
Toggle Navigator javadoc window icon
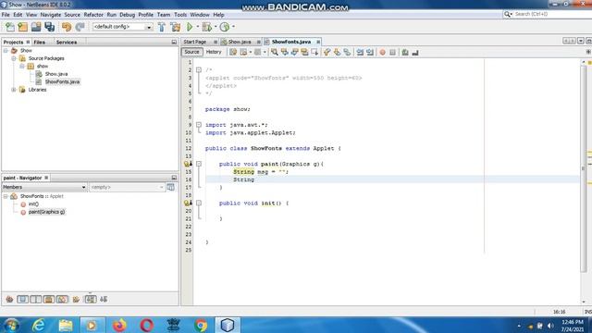tap(170, 187)
